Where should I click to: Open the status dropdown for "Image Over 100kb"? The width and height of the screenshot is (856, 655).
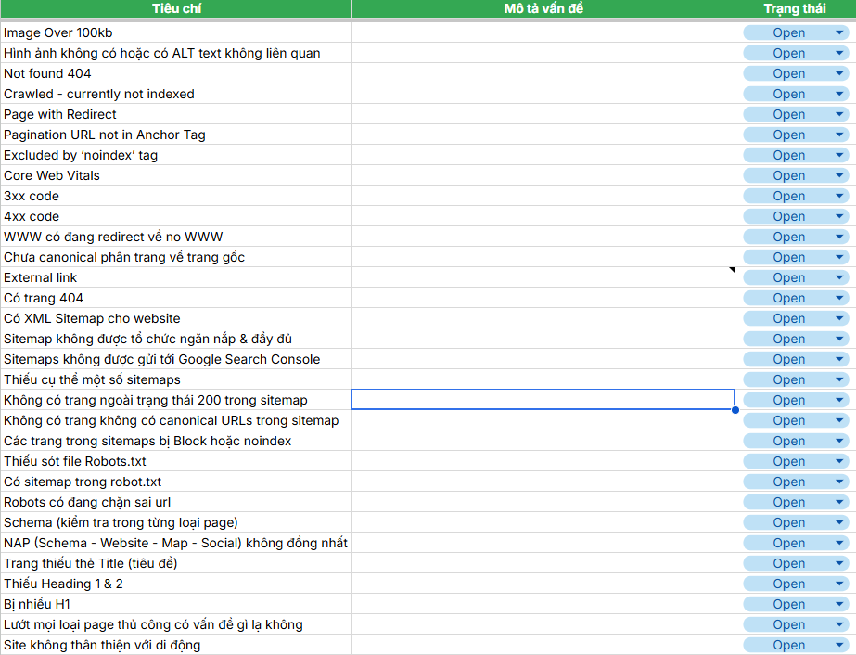click(x=839, y=31)
